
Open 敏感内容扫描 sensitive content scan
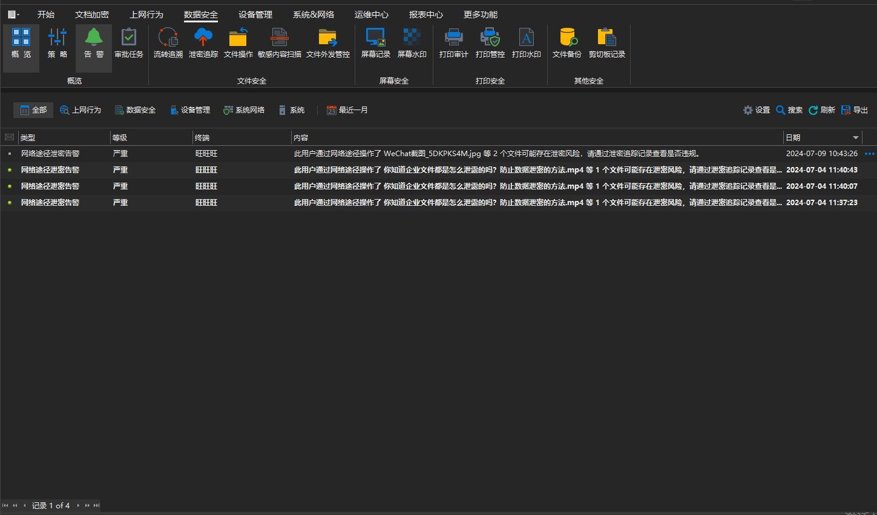[x=280, y=43]
